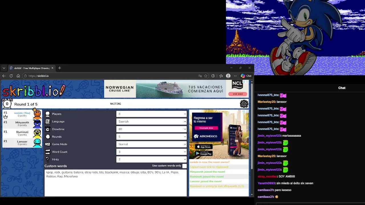Open the Players dropdown
This screenshot has height=205, width=365.
151,114
